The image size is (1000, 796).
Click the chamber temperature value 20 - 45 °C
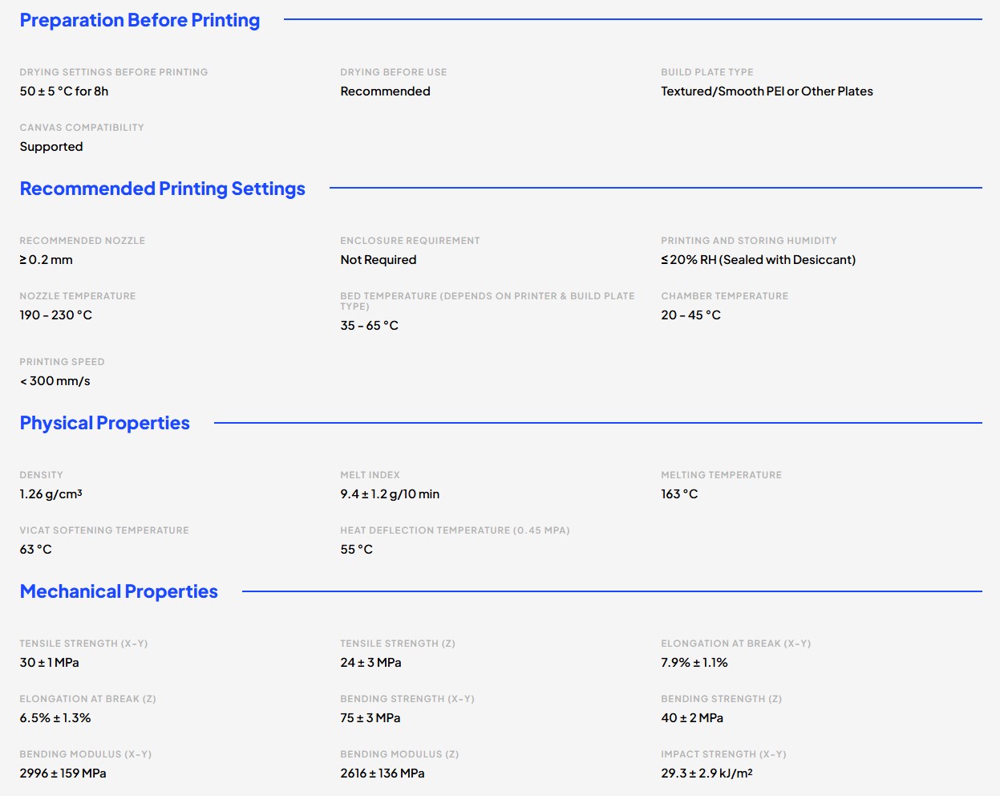[690, 315]
